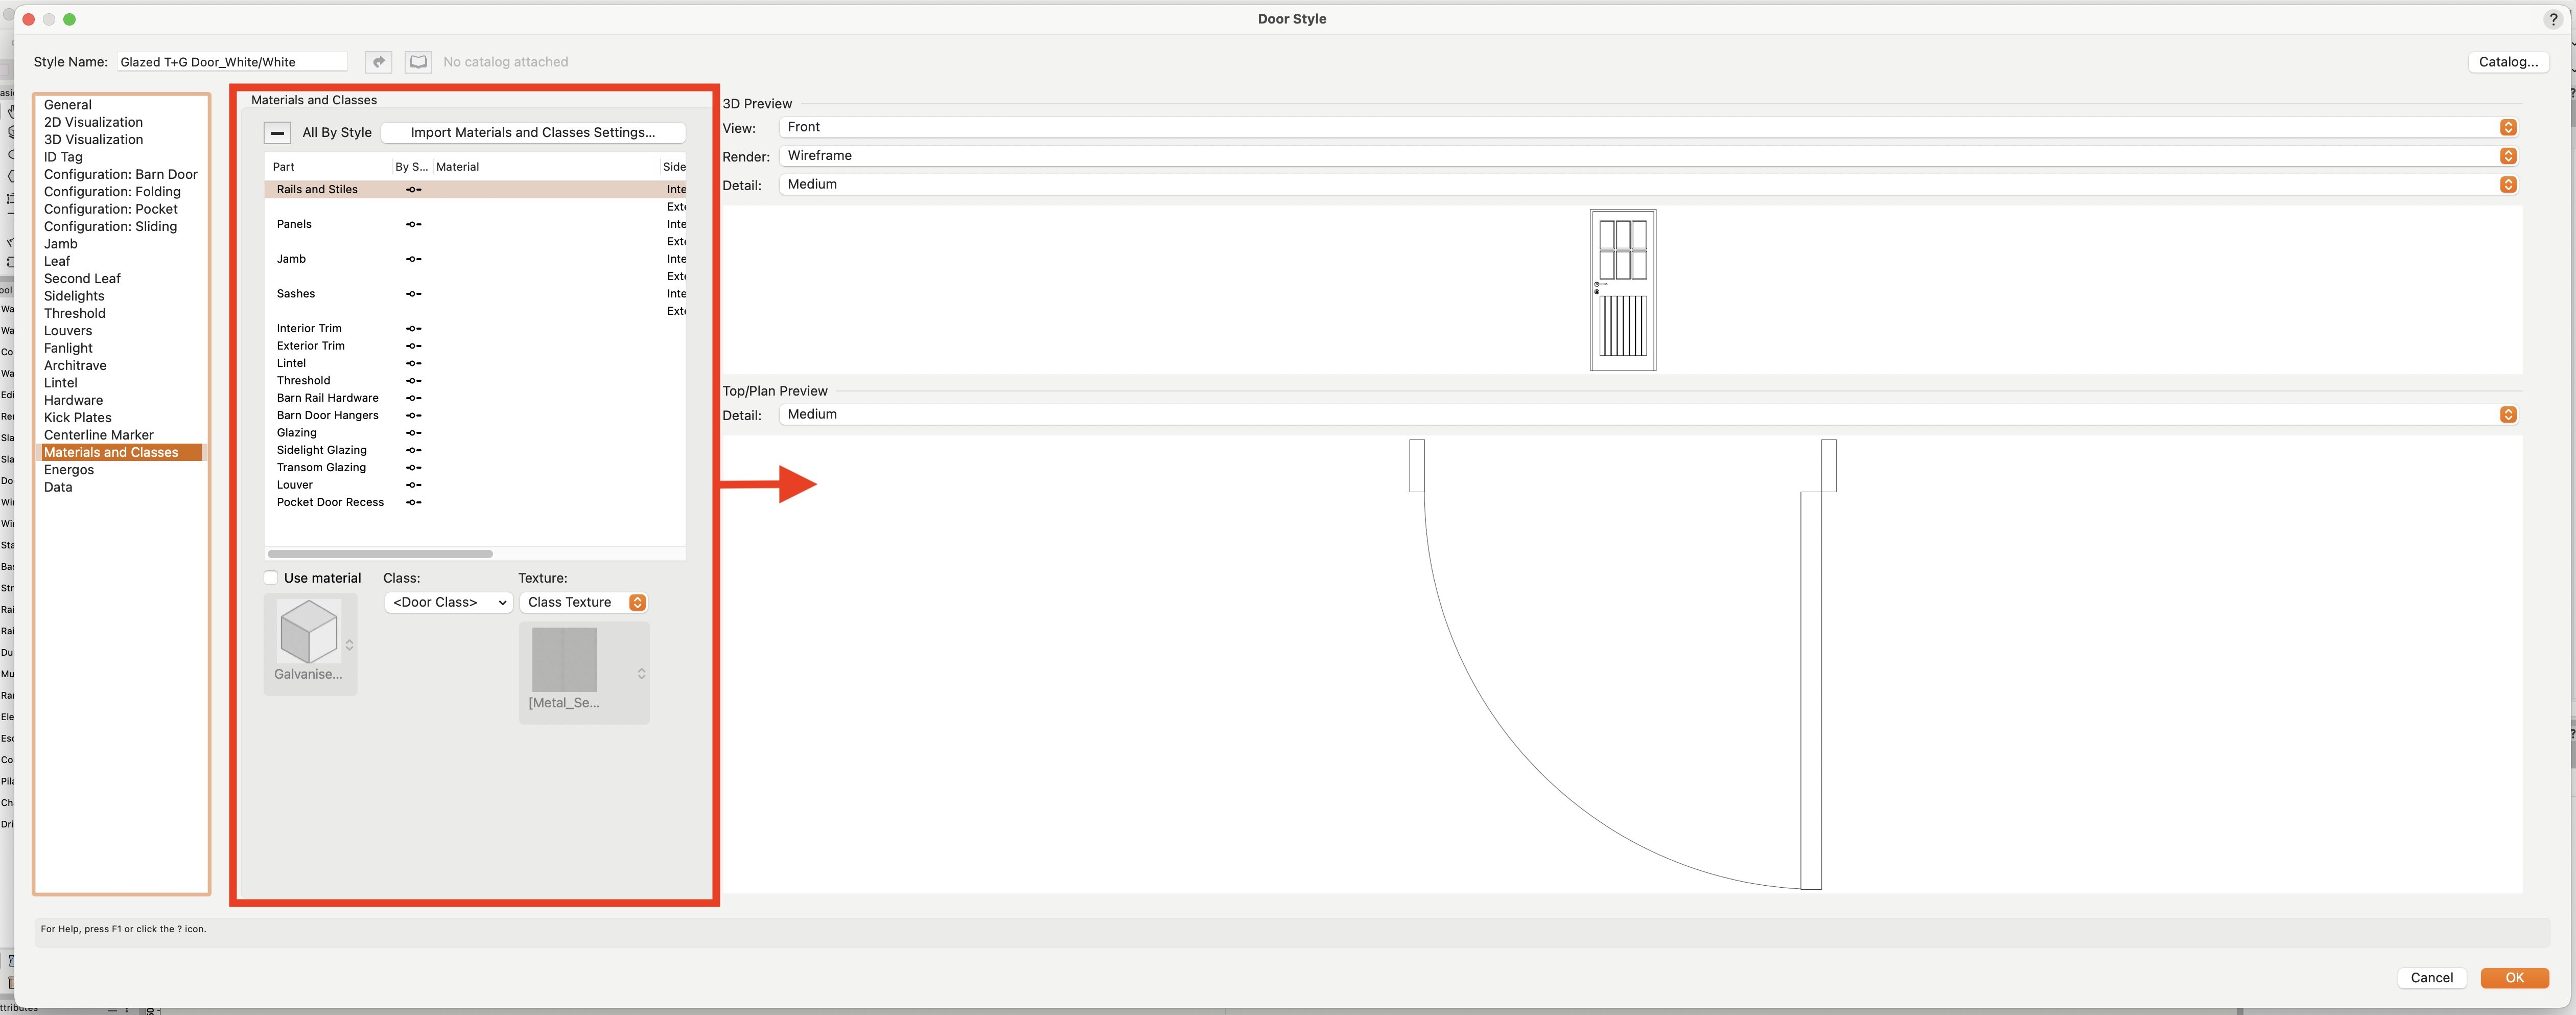Enable the Use material checkbox
Viewport: 2576px width, 1015px height.
[271, 578]
